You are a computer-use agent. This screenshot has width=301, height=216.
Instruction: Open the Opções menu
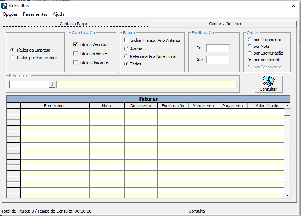coord(10,14)
